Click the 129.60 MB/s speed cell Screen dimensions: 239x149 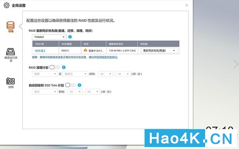(x=122, y=50)
